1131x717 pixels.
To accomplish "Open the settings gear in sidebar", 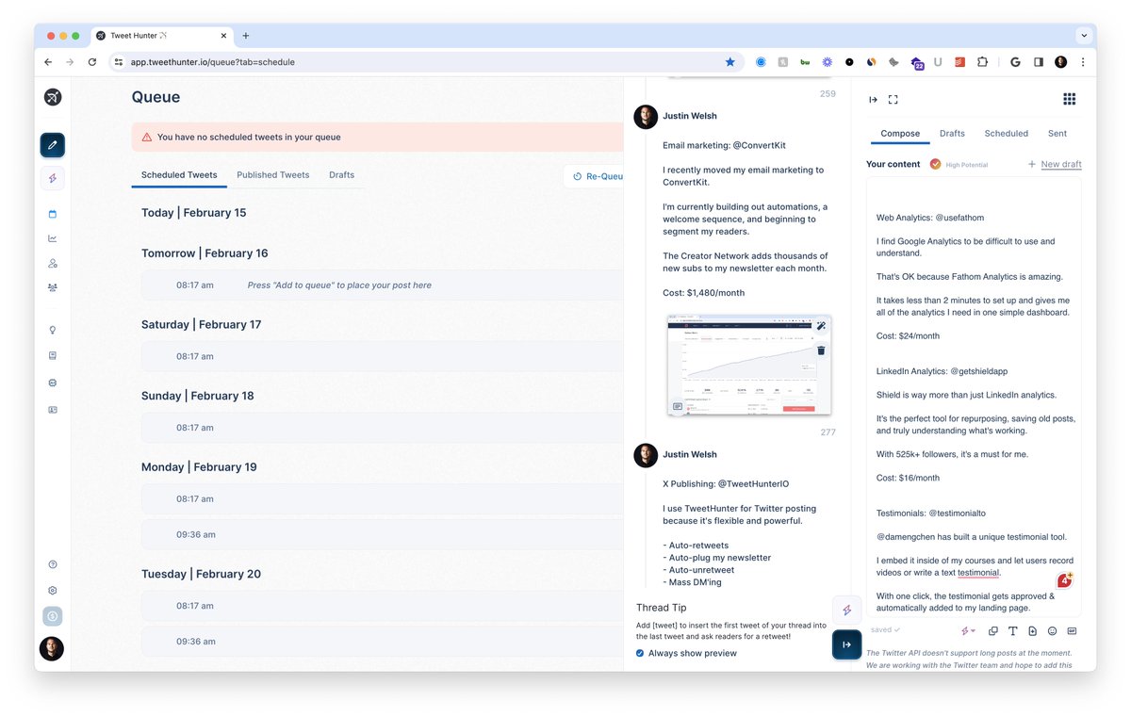I will pyautogui.click(x=53, y=591).
